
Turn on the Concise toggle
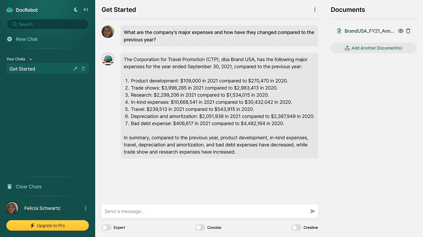200,227
